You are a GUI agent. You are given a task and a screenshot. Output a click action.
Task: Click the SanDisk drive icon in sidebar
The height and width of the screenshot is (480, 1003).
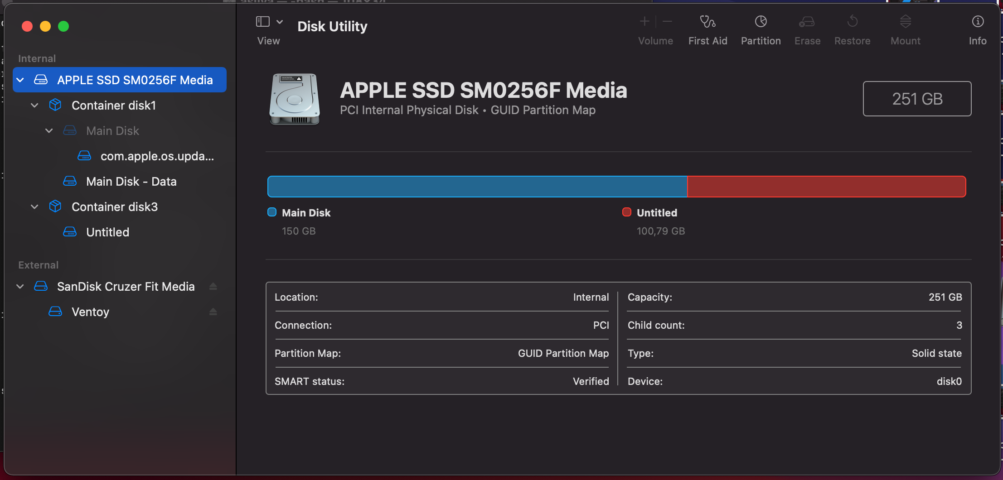(x=41, y=286)
